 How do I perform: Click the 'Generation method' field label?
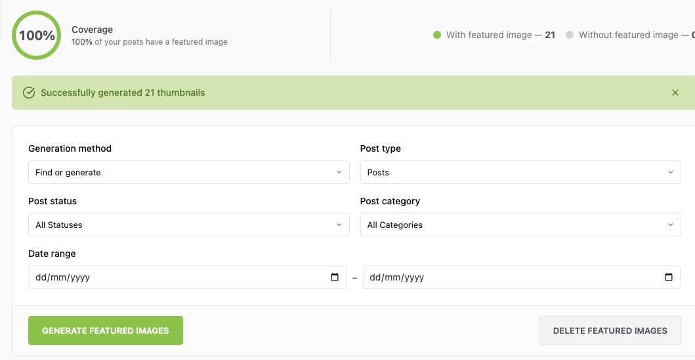tap(70, 148)
